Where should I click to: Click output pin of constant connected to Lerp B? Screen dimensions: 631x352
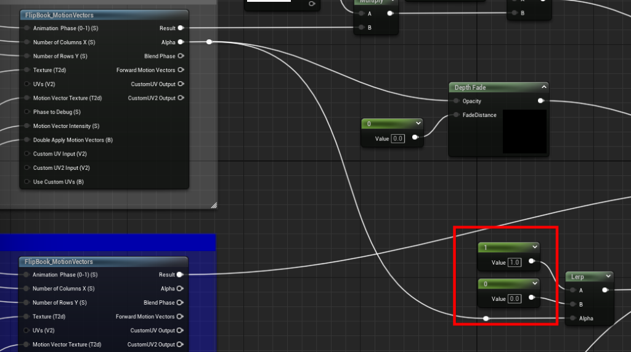532,297
